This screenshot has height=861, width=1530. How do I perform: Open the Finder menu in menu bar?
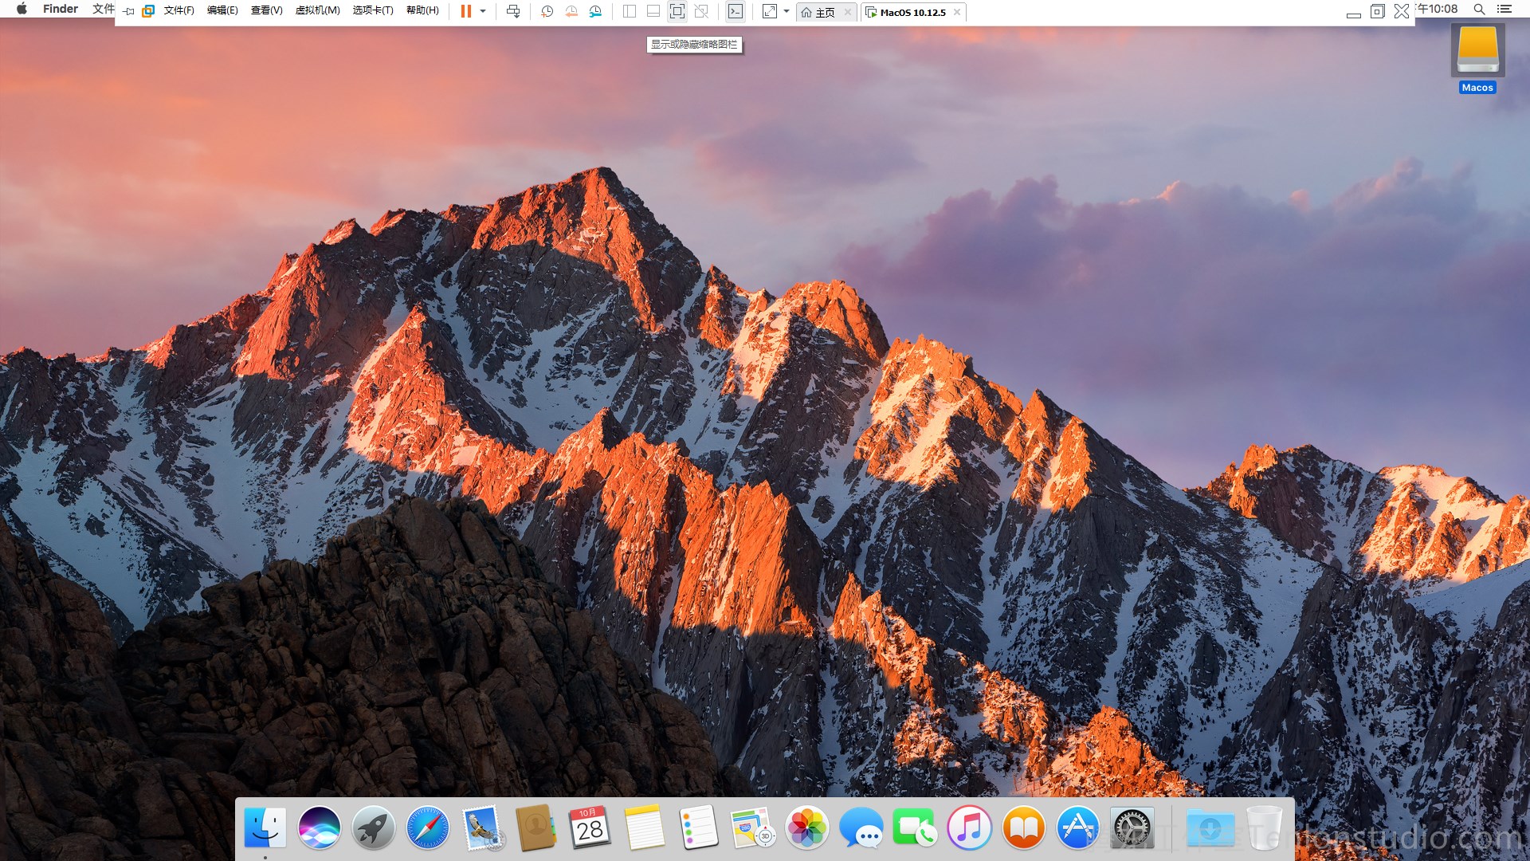[61, 9]
